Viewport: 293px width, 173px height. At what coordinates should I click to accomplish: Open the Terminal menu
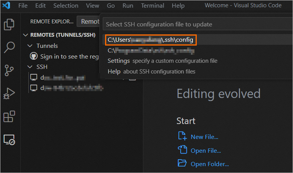153,6
